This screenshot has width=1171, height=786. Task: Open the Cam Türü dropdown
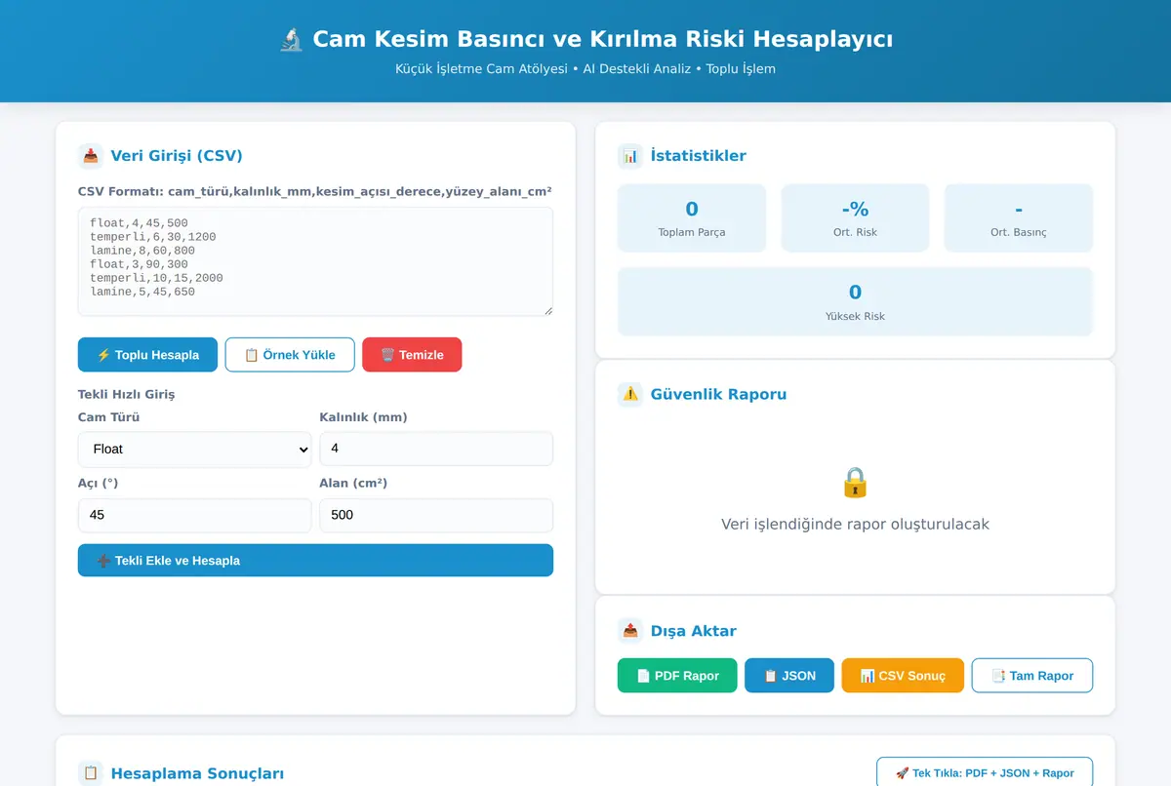click(194, 450)
